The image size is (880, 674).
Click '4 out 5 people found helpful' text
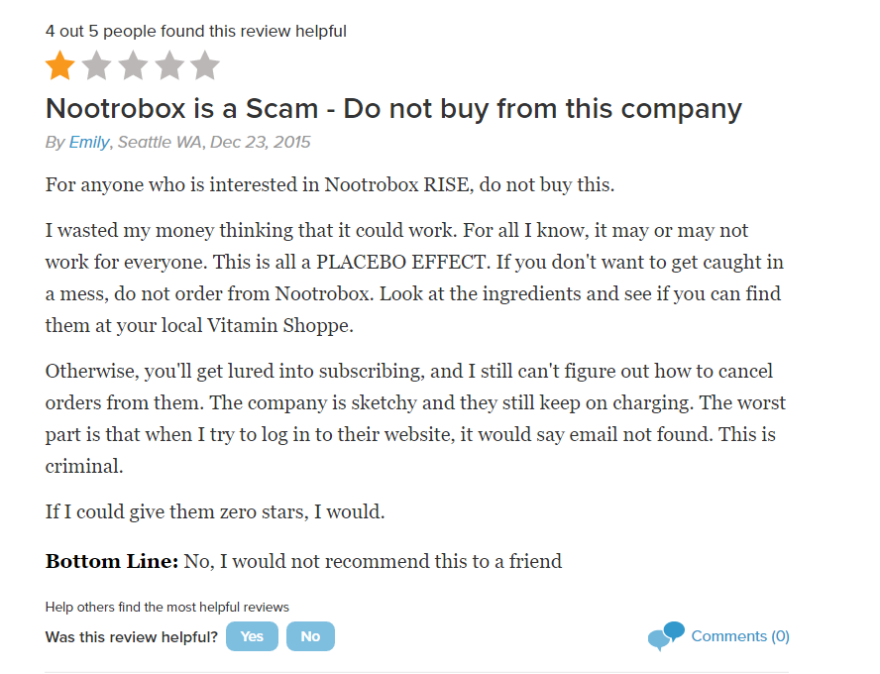pos(196,31)
